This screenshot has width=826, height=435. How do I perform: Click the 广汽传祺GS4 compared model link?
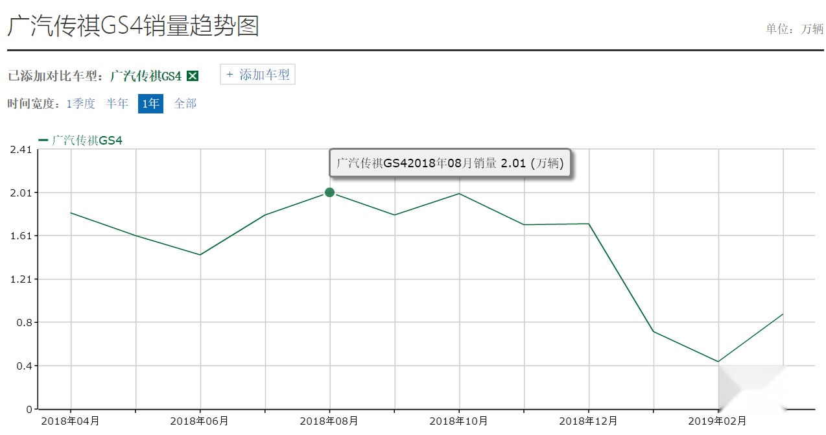coord(146,76)
